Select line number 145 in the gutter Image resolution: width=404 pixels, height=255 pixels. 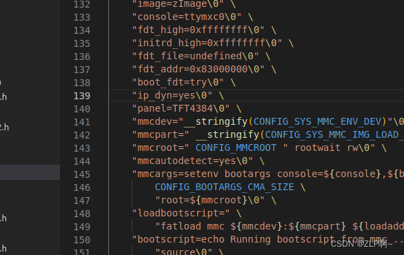pyautogui.click(x=82, y=174)
